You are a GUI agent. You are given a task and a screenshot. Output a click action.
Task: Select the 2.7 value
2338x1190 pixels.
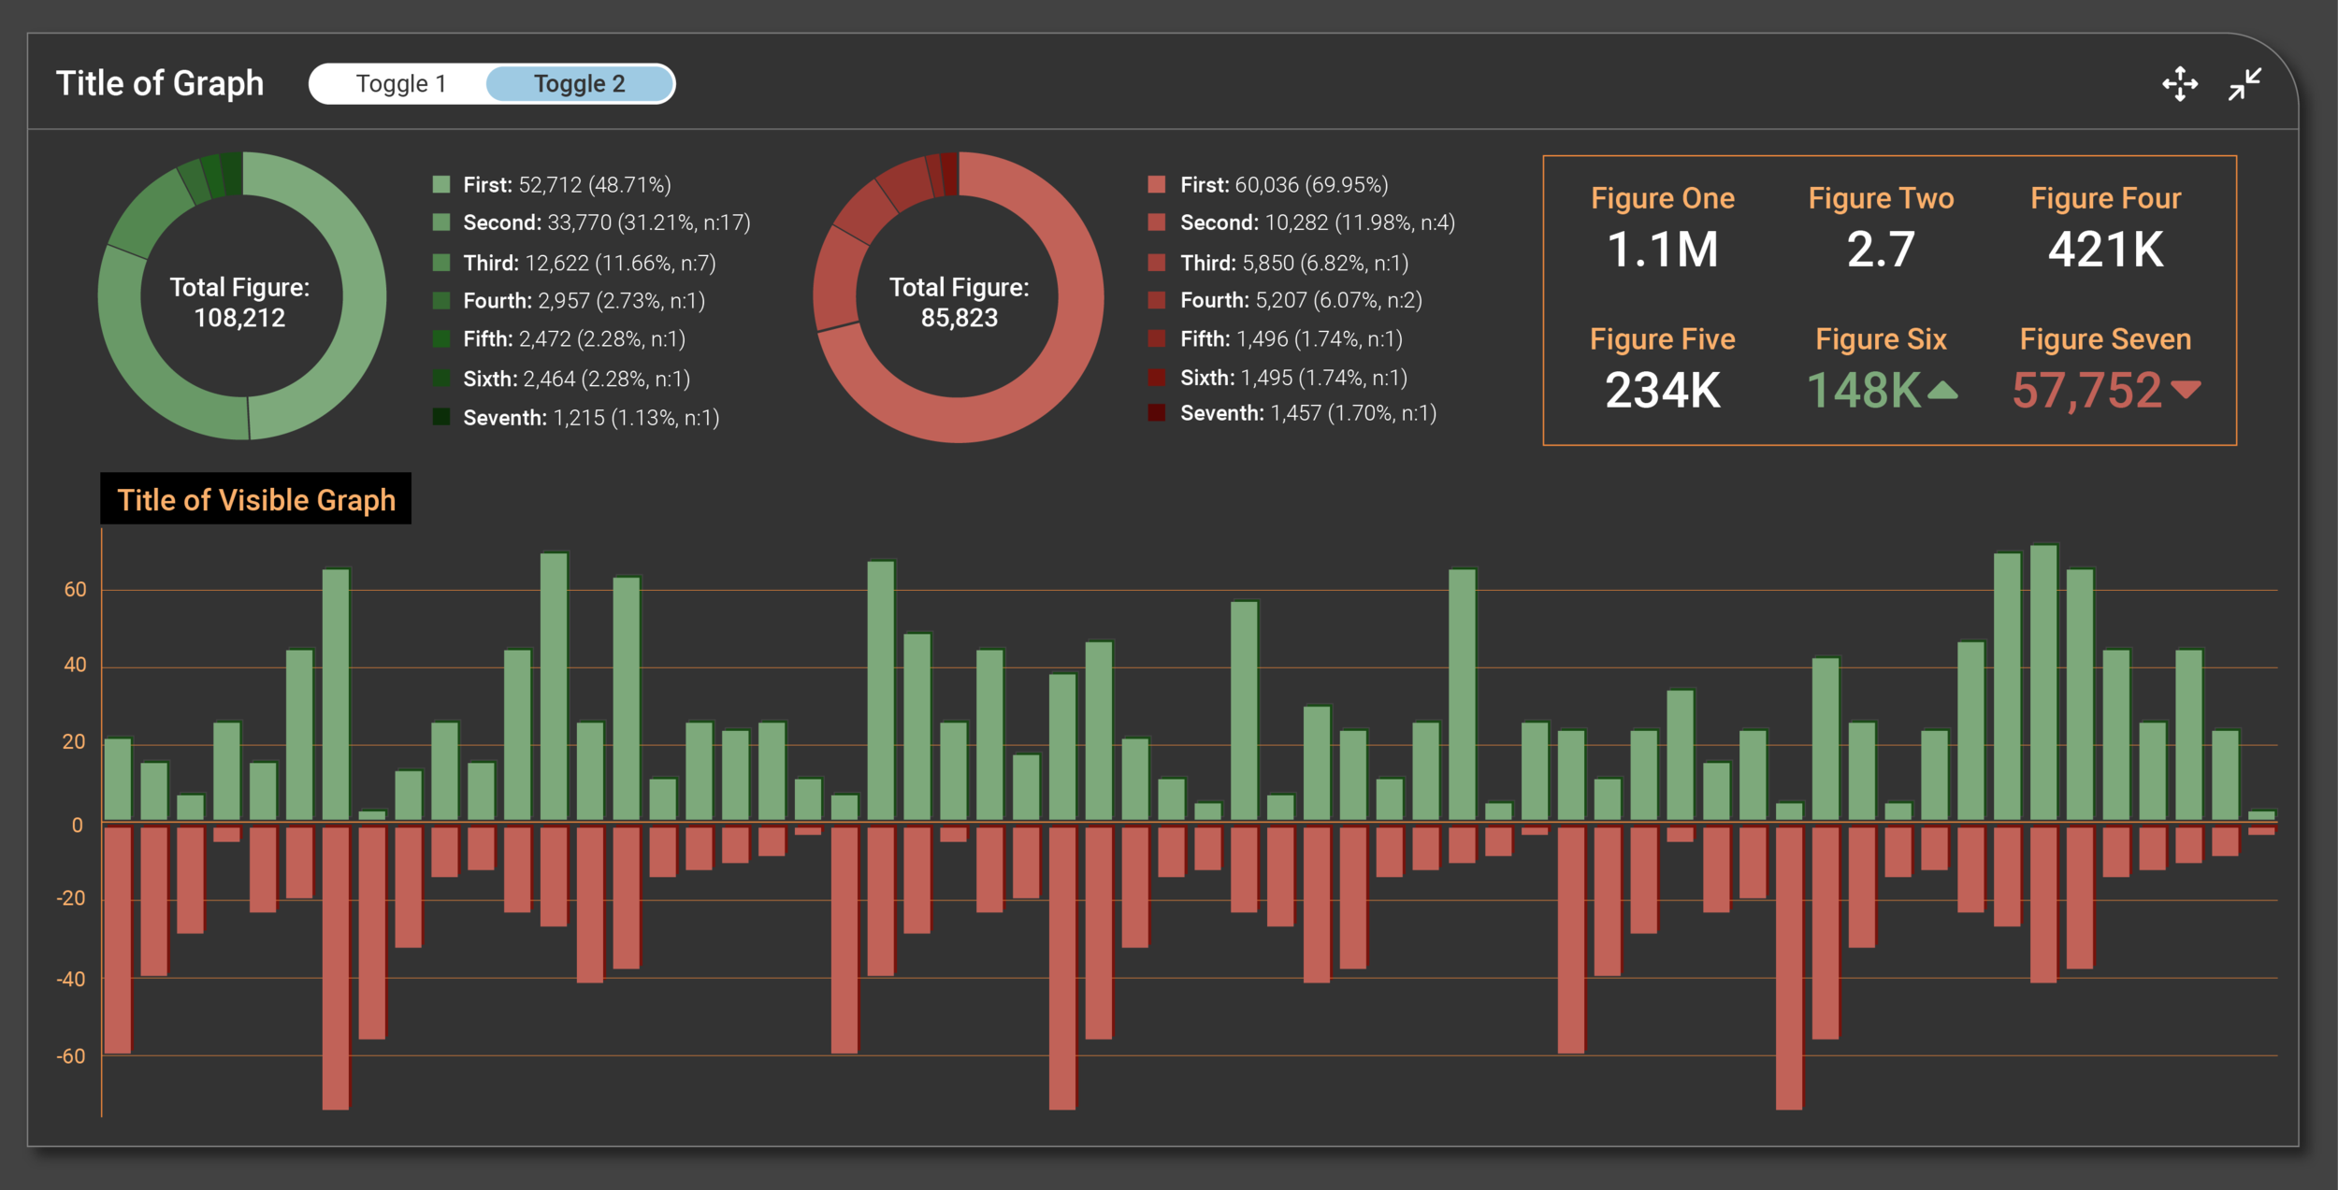(1882, 250)
